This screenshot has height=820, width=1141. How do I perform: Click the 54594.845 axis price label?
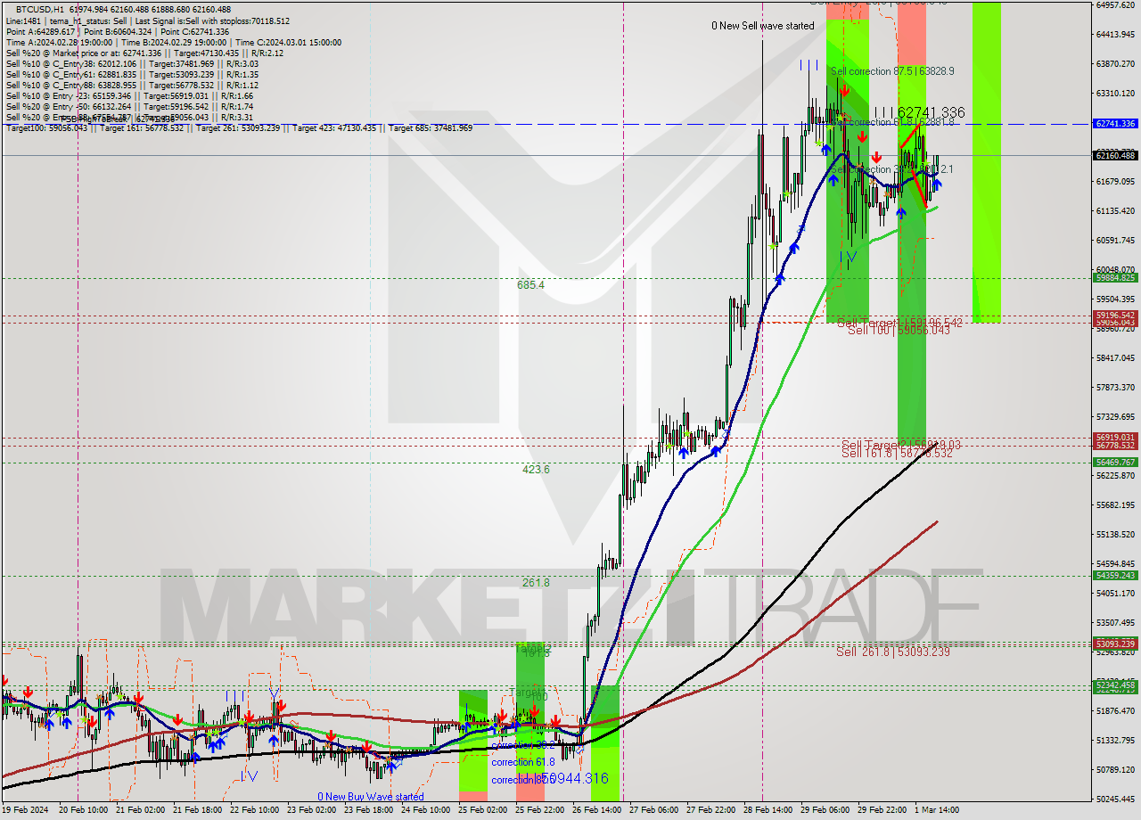1115,563
